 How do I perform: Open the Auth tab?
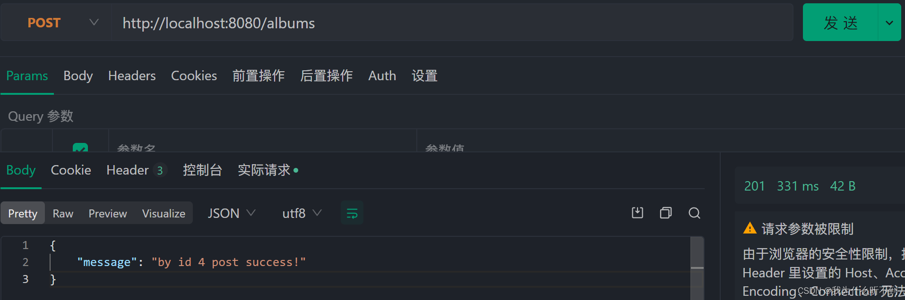click(382, 76)
